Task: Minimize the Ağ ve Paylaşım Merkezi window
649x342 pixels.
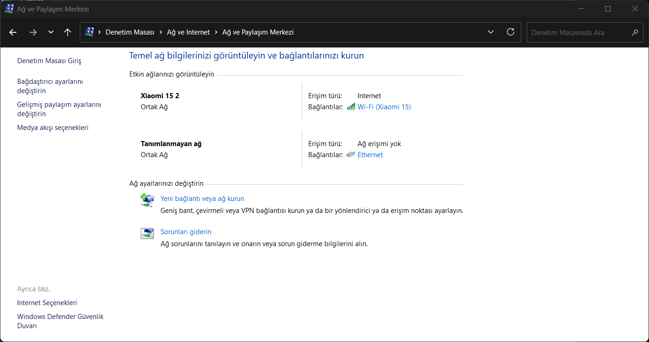Action: pos(580,9)
